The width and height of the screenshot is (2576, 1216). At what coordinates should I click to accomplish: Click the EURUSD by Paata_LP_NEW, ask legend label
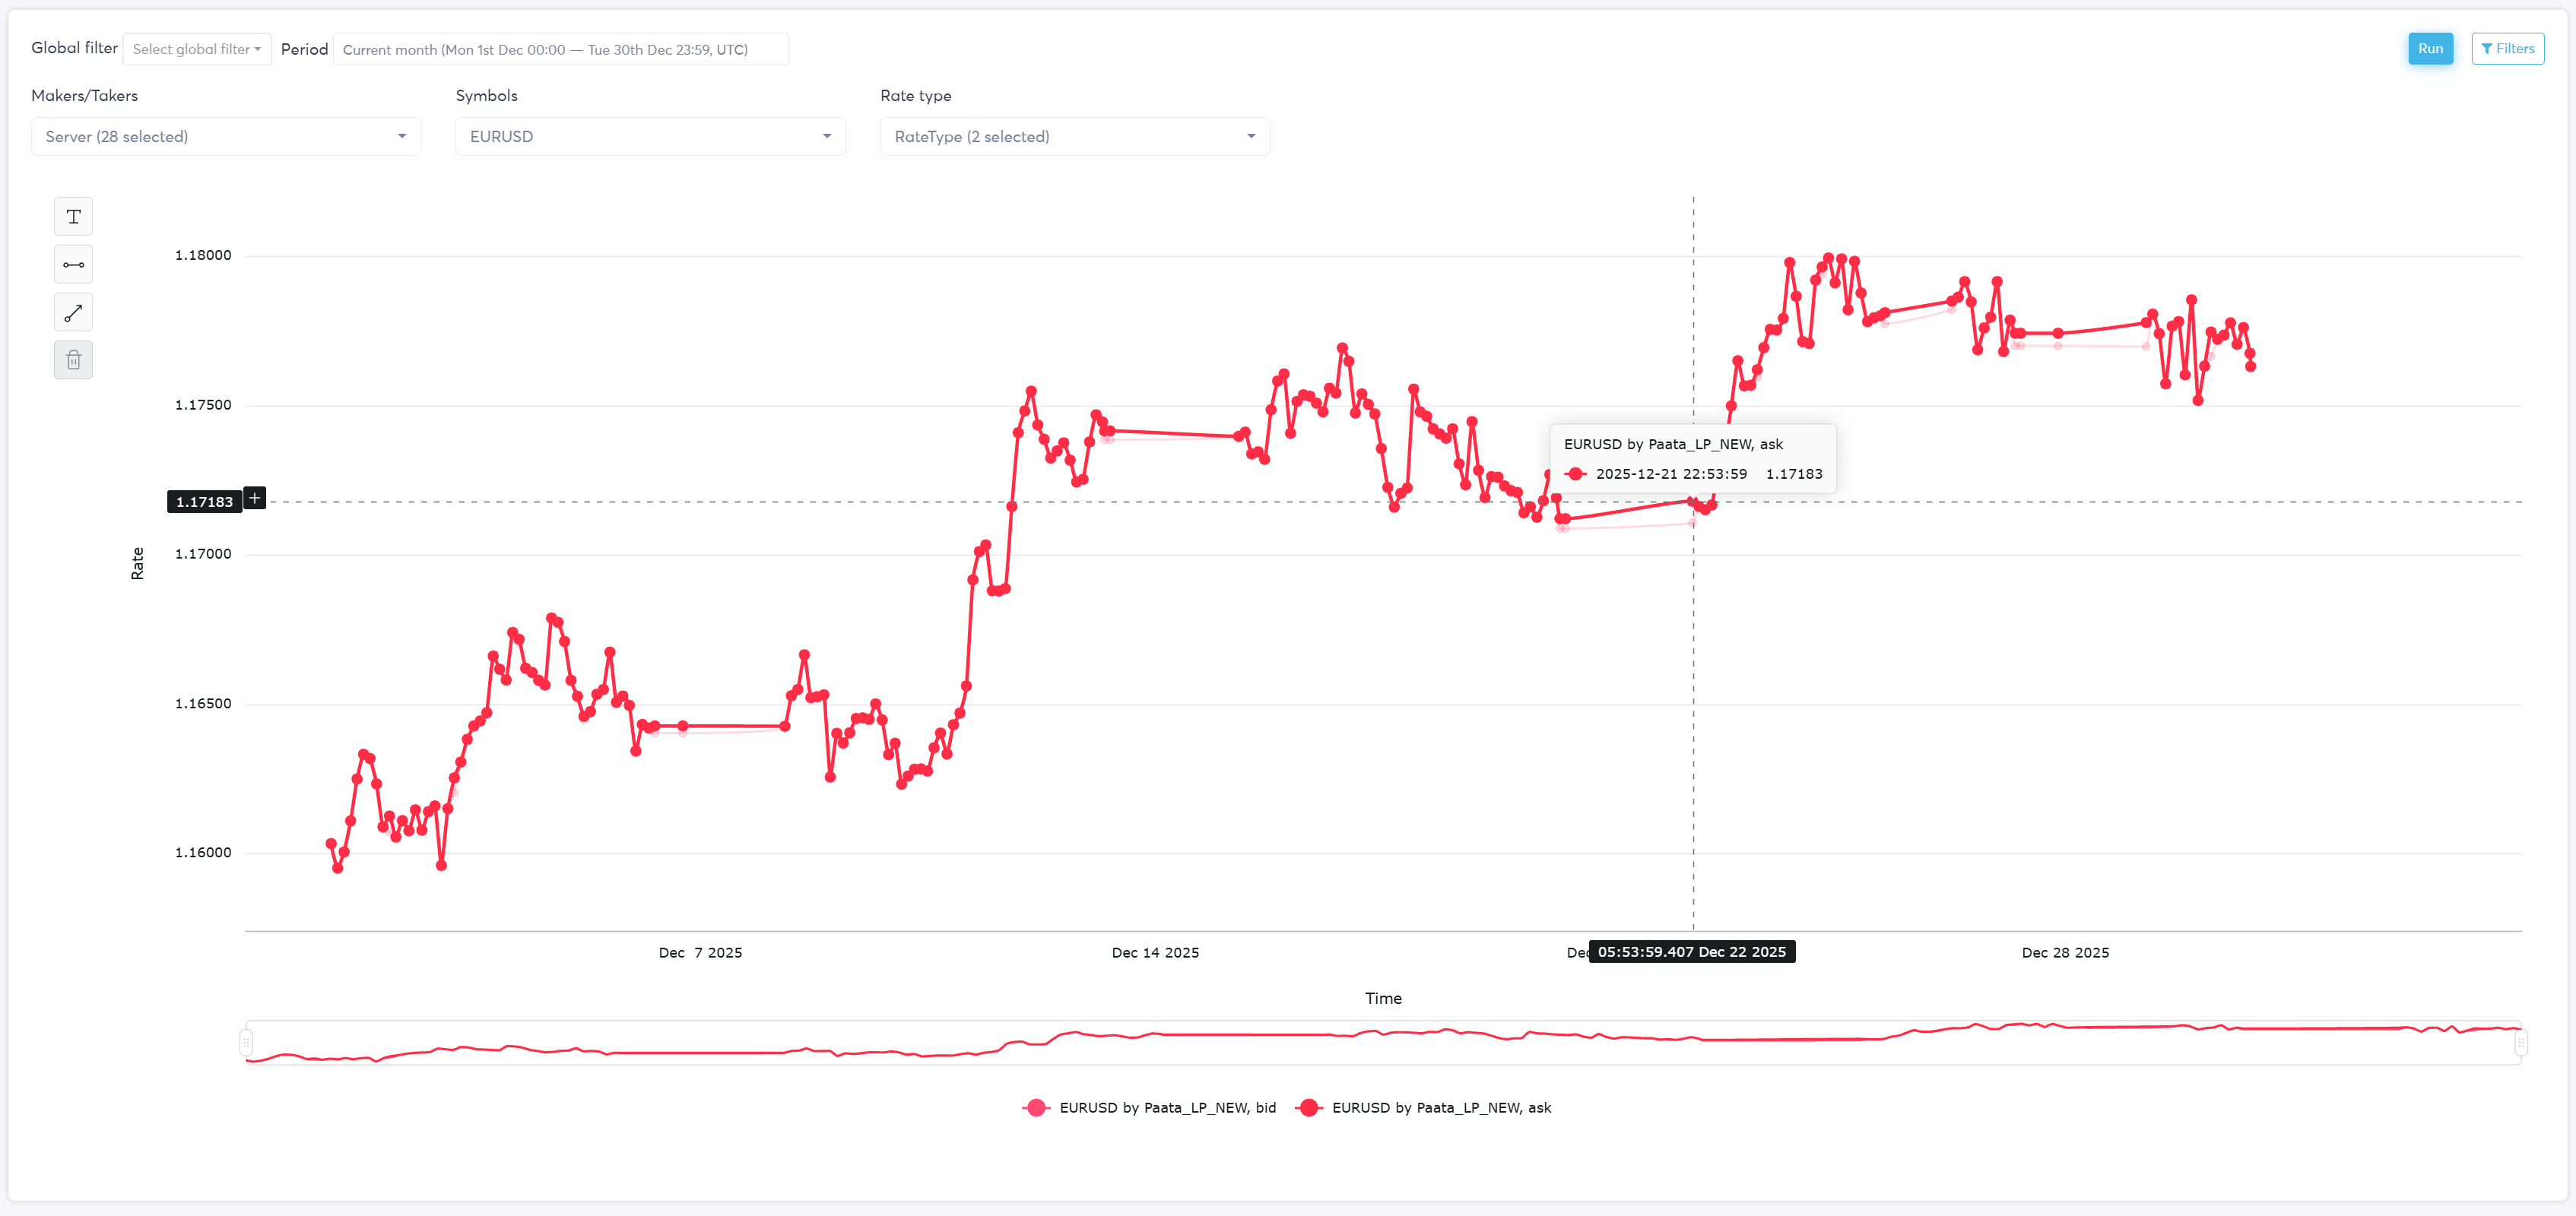1441,1108
